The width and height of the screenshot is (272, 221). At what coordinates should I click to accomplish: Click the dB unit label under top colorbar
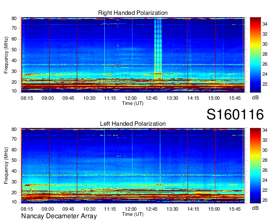coord(255,98)
